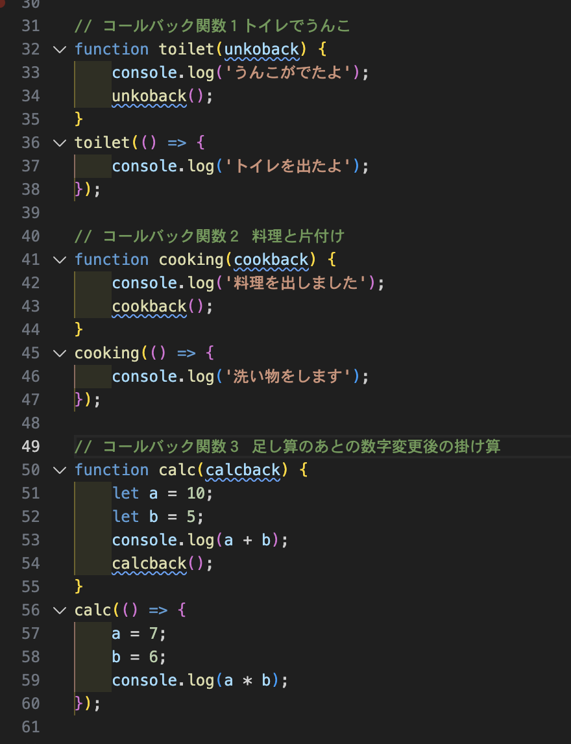Click the 'cookback()' call on line 43

(x=158, y=306)
